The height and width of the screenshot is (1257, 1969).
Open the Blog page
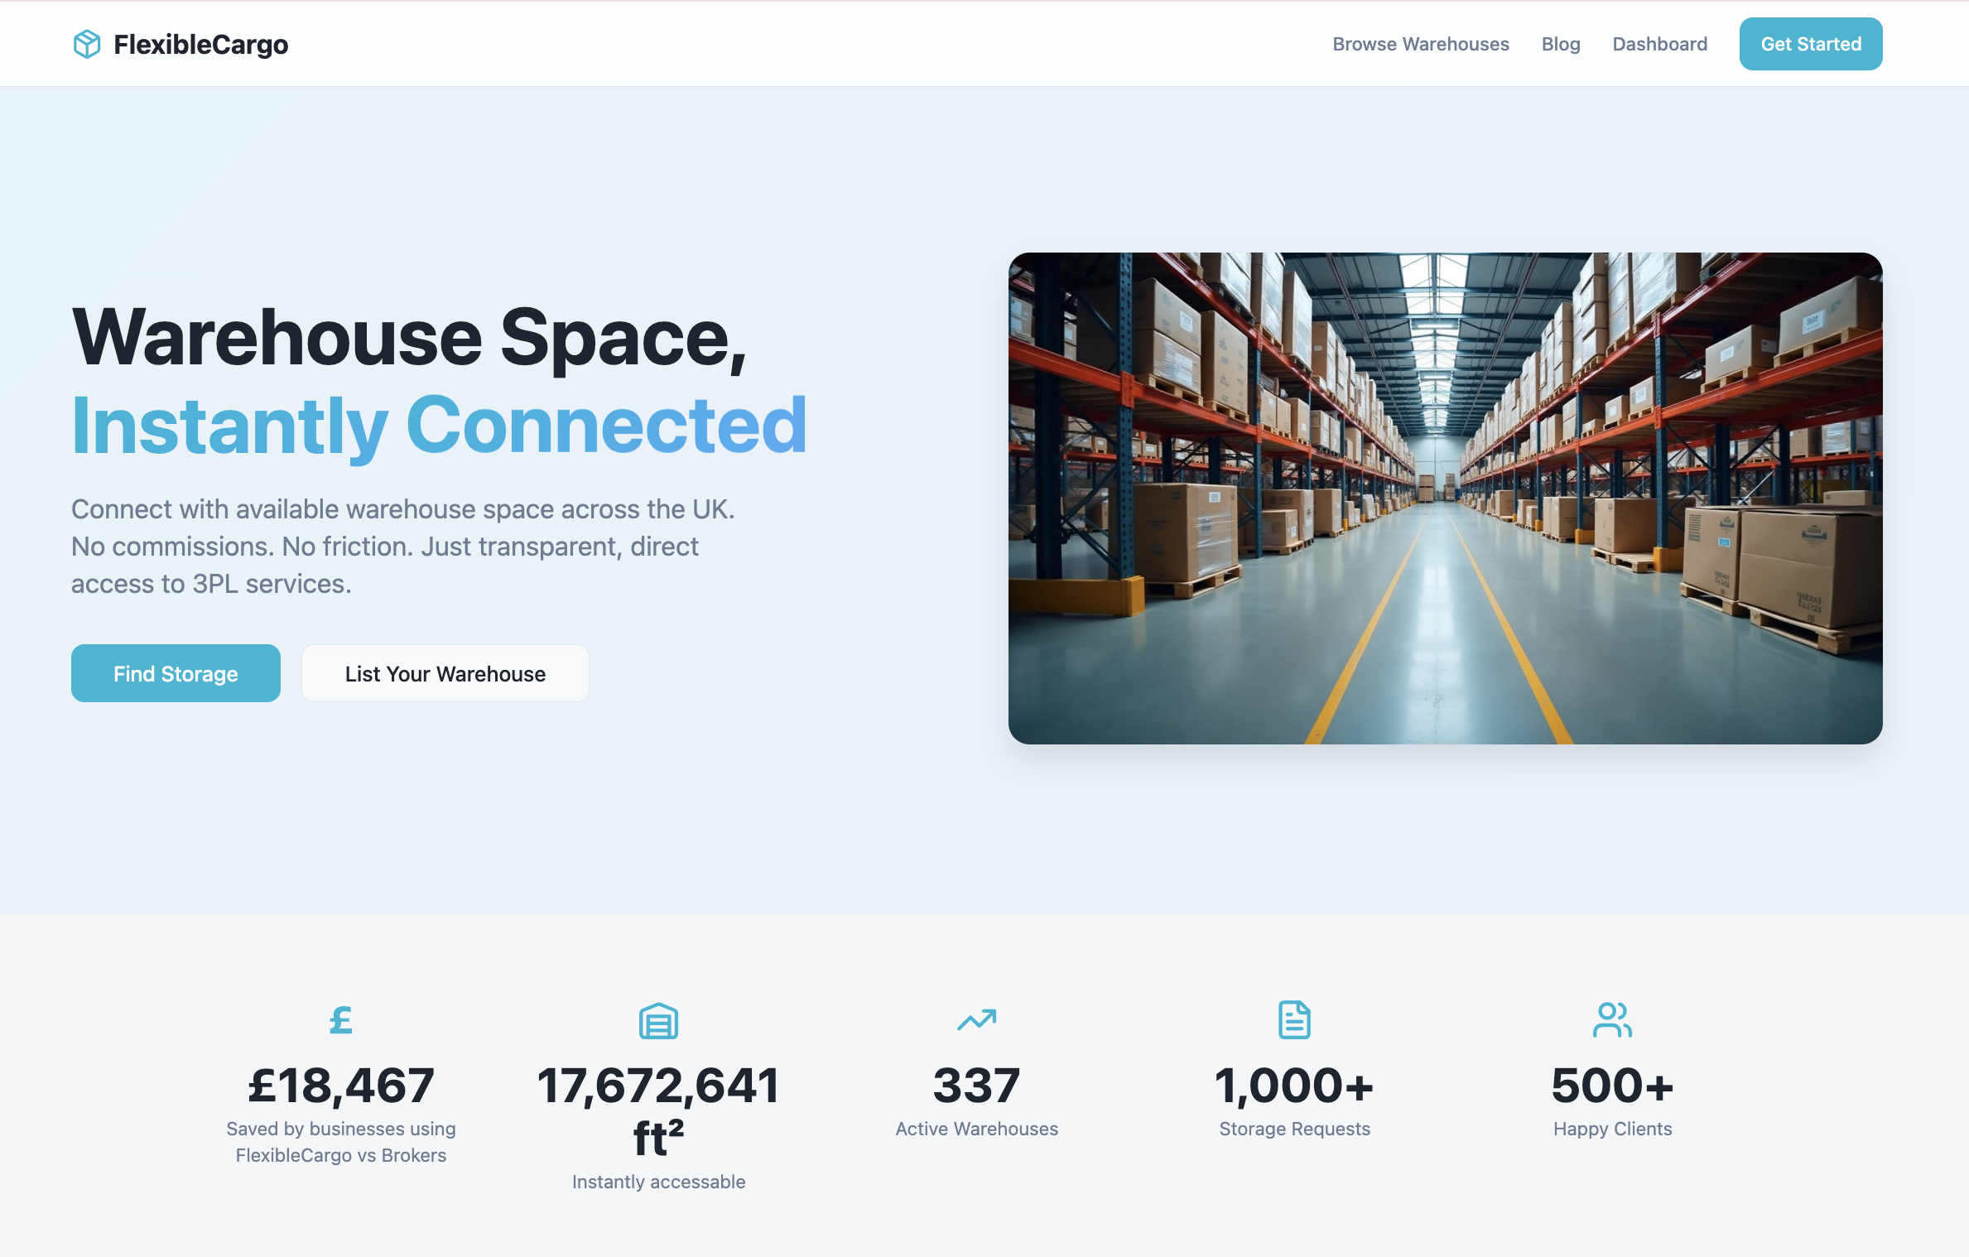[x=1561, y=44]
